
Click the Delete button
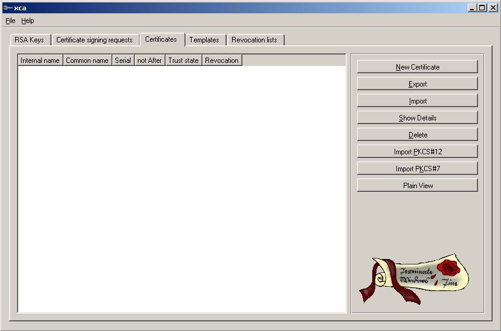[x=418, y=135]
